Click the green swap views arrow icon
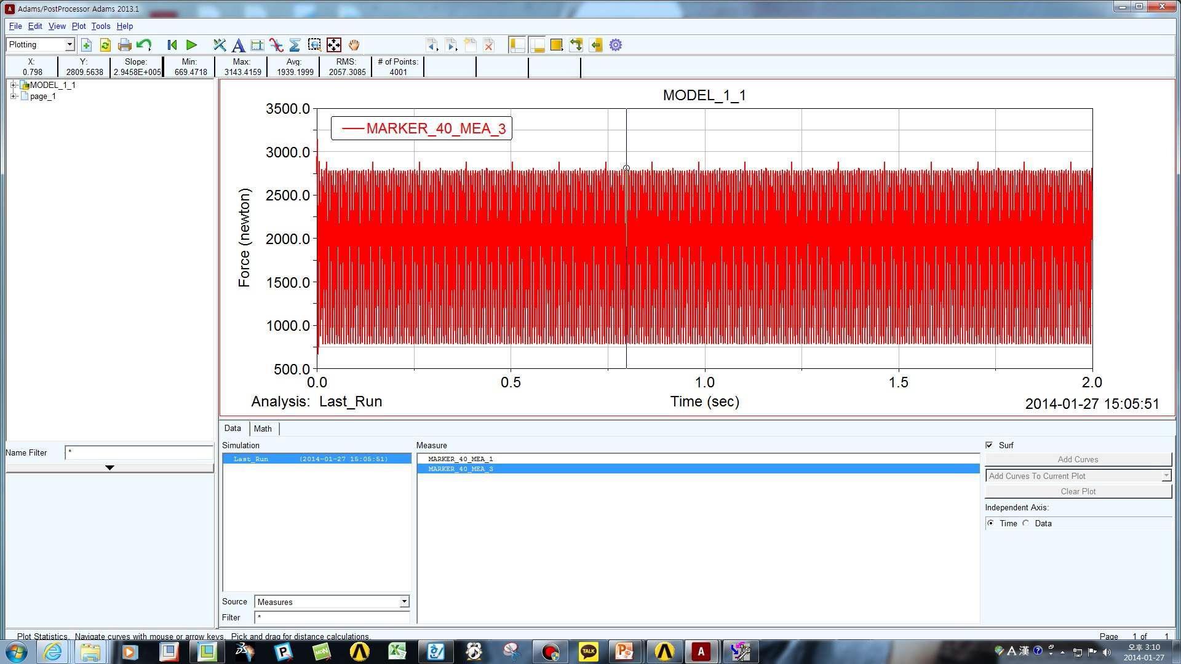 576,45
